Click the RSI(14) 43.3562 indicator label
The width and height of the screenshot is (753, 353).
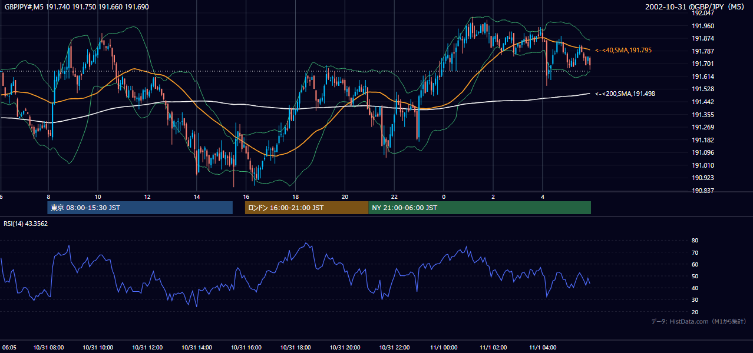click(26, 224)
